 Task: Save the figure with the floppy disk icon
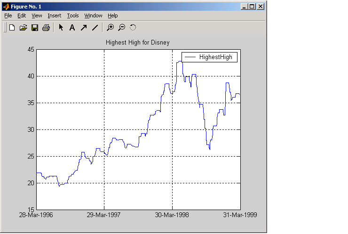(x=35, y=28)
